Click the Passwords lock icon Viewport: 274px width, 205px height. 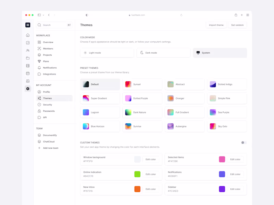coord(39,111)
